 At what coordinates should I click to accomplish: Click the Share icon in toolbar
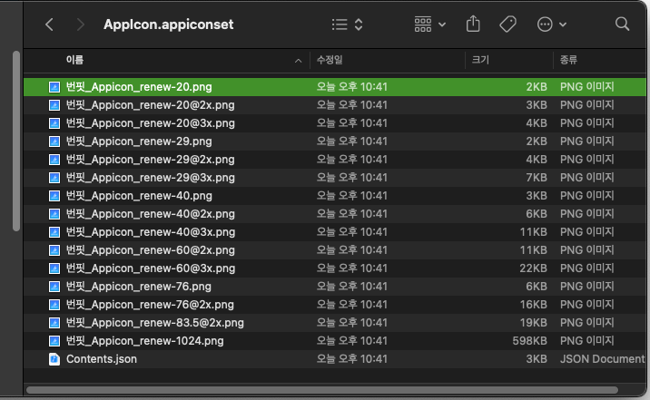(x=473, y=24)
